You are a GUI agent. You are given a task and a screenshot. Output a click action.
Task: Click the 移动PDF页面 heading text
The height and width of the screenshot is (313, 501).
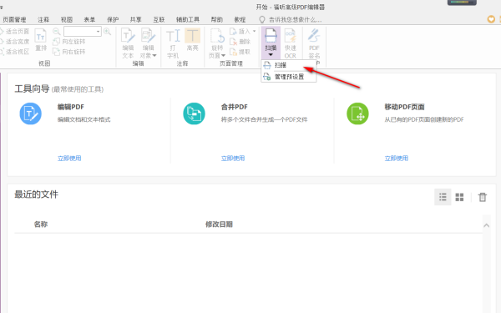404,107
